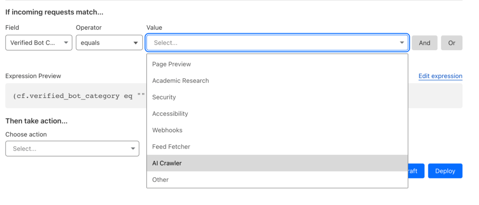Click the And button
The image size is (479, 205).
pyautogui.click(x=425, y=43)
